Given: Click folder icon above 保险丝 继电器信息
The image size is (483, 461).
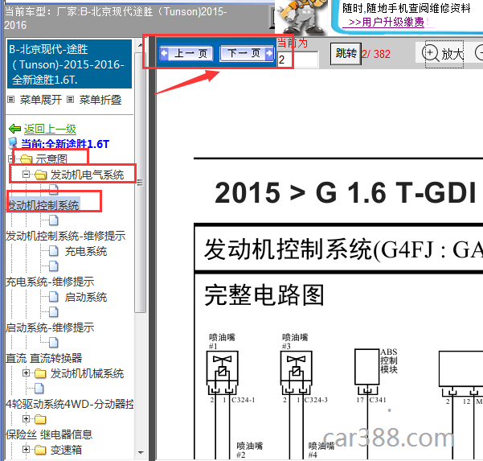Looking at the screenshot, I should (40, 419).
